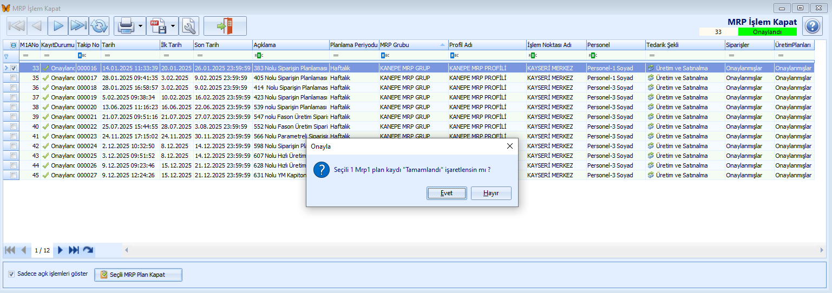Click Hayır to cancel

click(x=491, y=193)
